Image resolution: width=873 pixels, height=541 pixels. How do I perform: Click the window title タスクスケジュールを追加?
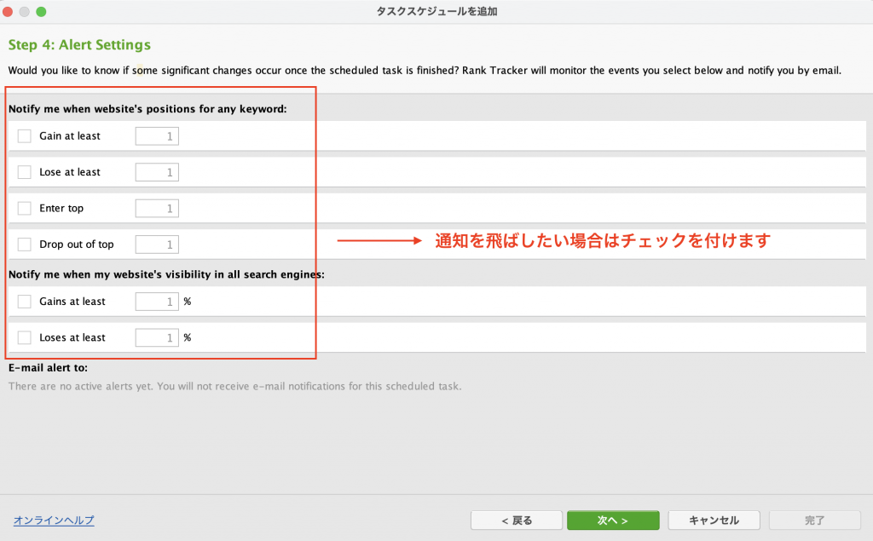coord(437,12)
